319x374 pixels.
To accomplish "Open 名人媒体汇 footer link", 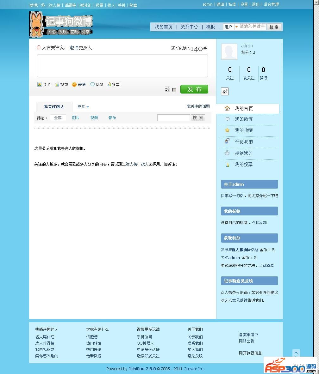I will [45, 337].
